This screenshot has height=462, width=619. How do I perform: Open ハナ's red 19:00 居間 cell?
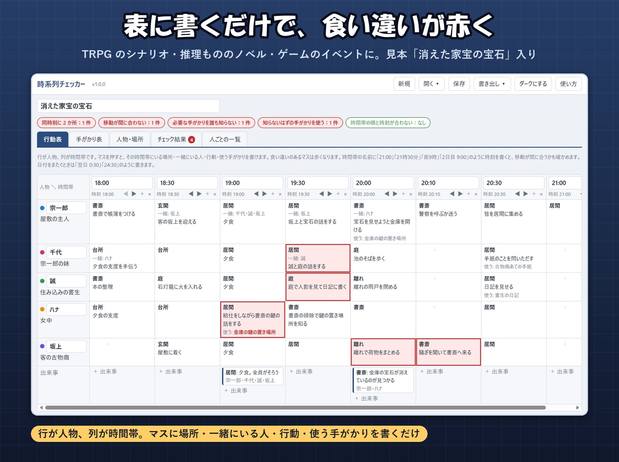point(253,319)
